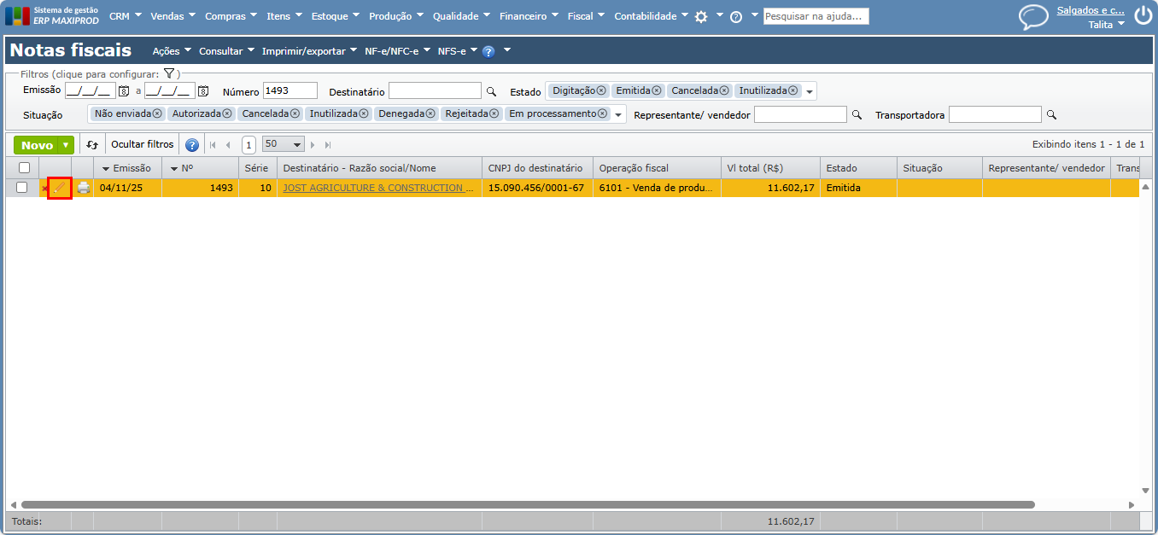1158x535 pixels.
Task: Open the help question mark in the top menu
Action: click(x=736, y=16)
